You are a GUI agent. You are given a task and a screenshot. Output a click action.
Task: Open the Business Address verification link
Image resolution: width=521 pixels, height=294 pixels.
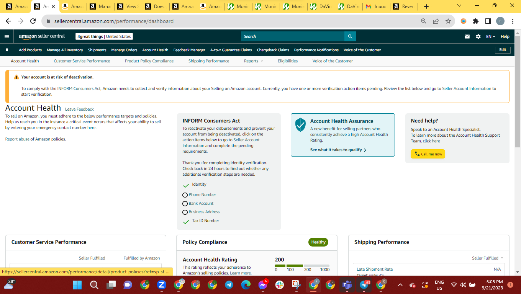pos(204,212)
